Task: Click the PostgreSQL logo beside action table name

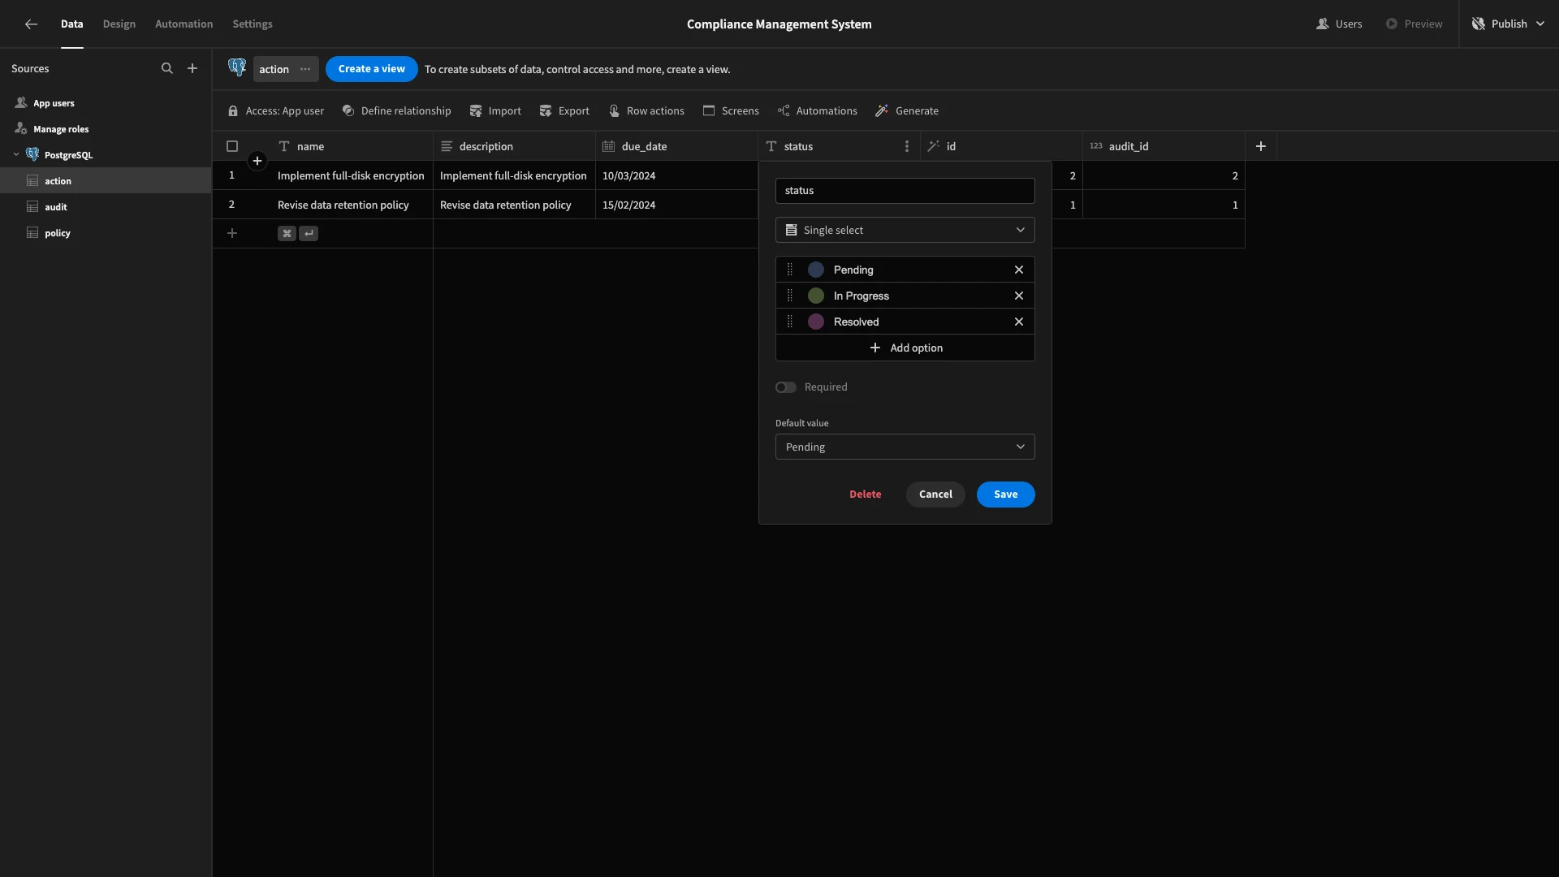Action: (237, 68)
